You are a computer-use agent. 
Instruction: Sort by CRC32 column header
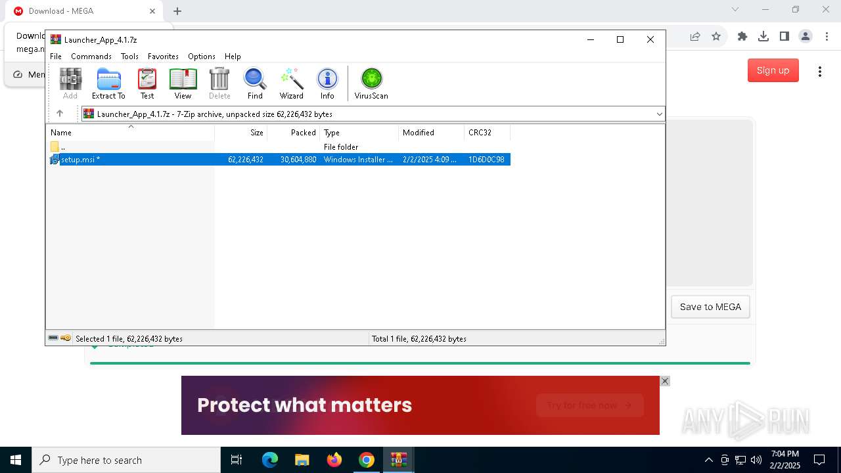click(488, 132)
